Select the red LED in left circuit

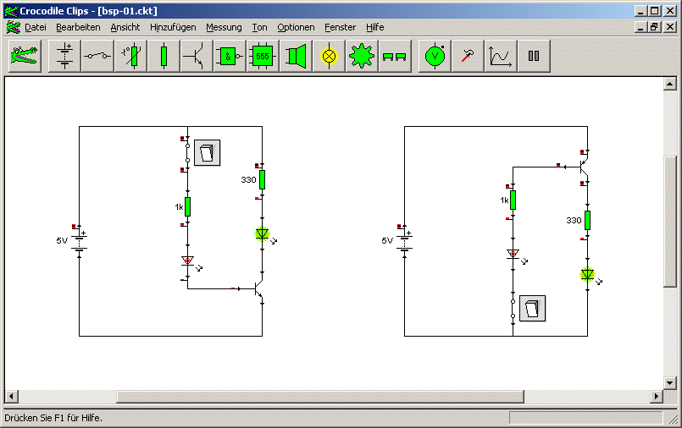187,261
